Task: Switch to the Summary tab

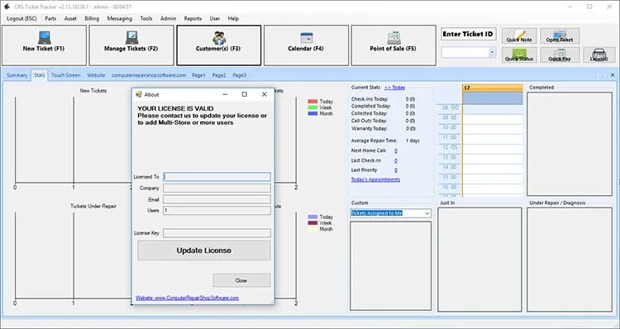Action: pyautogui.click(x=17, y=75)
